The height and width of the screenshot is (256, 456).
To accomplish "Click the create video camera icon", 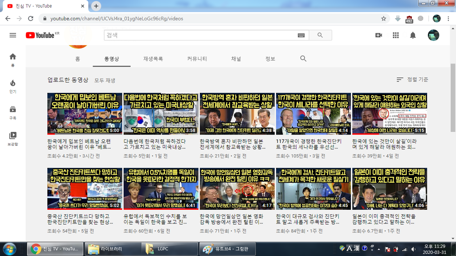I will click(x=379, y=36).
